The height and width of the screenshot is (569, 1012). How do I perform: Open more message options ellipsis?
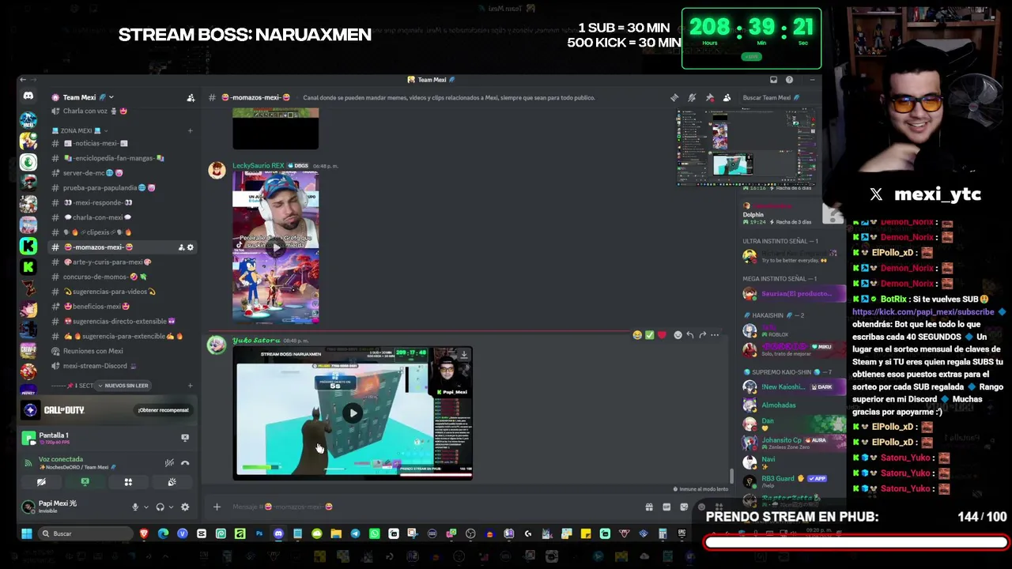coord(715,335)
